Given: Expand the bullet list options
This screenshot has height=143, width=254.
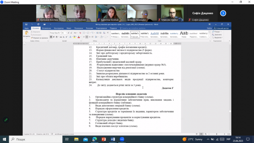Looking at the screenshot, I should pos(86,33).
